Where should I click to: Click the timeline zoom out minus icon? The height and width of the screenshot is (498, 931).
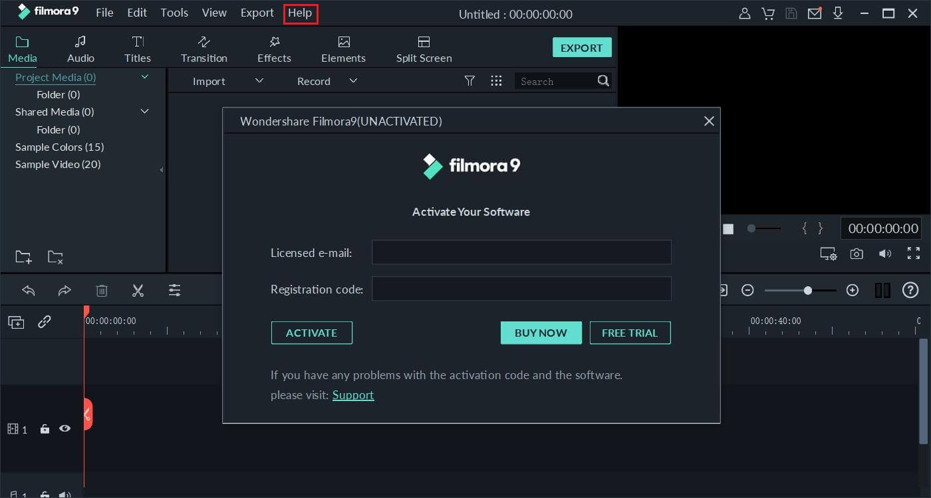[x=747, y=290]
